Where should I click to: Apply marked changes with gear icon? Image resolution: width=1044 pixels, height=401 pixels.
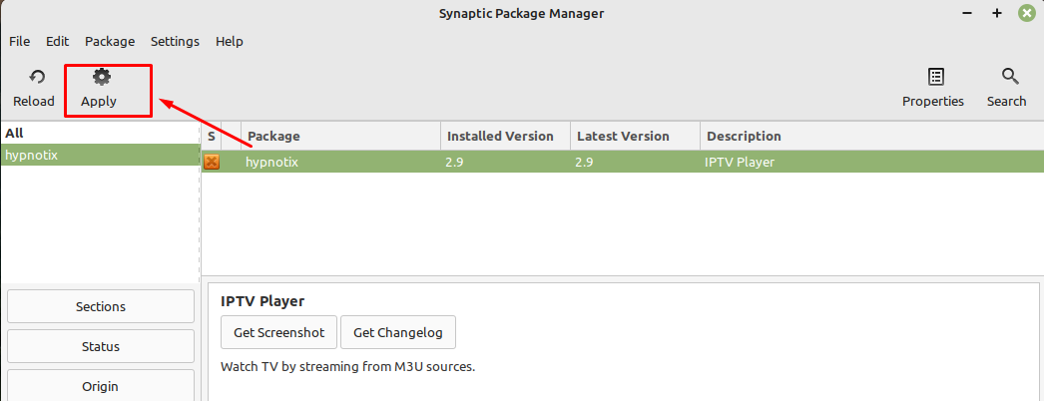tap(99, 89)
